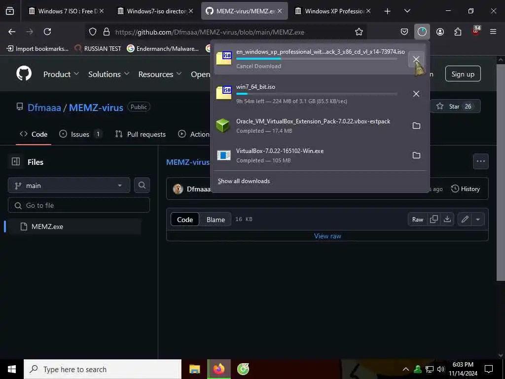Click the Go to file search field
Screen dimensions: 505x379
[x=79, y=205]
